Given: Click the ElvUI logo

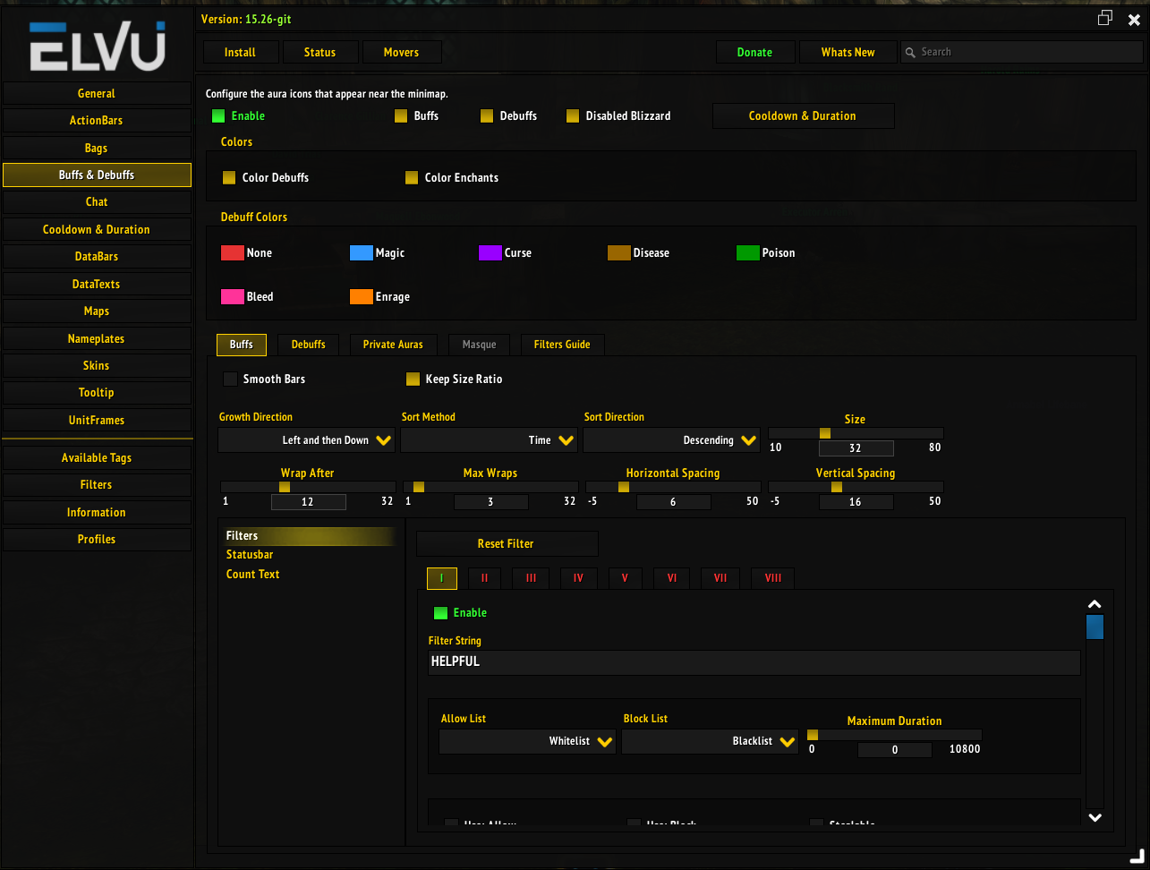Looking at the screenshot, I should (x=97, y=45).
